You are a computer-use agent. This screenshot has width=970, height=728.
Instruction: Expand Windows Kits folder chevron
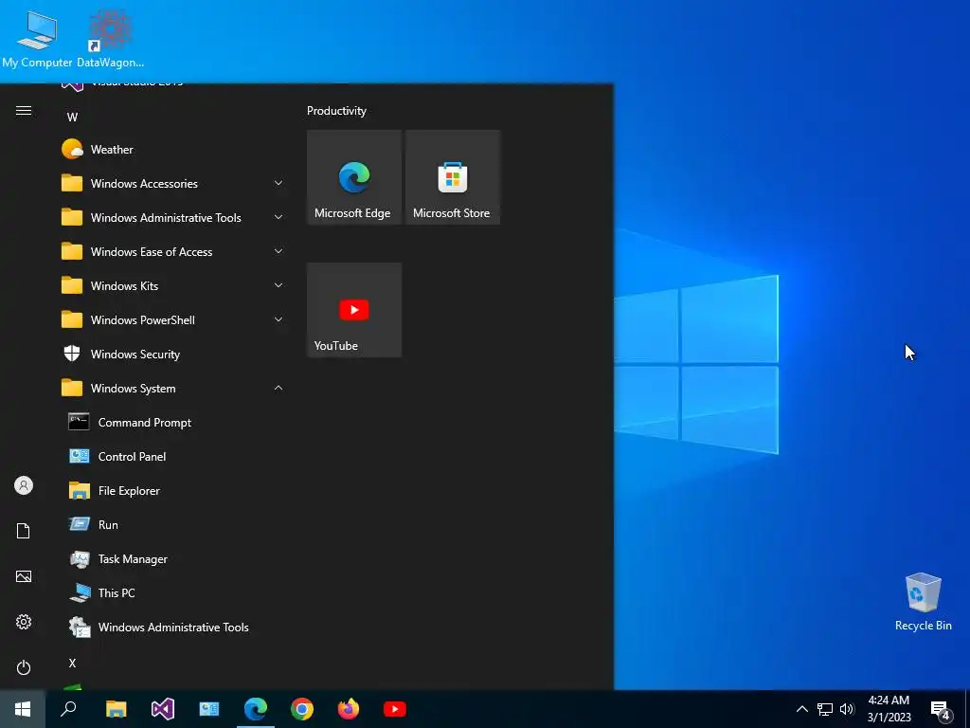pyautogui.click(x=278, y=285)
